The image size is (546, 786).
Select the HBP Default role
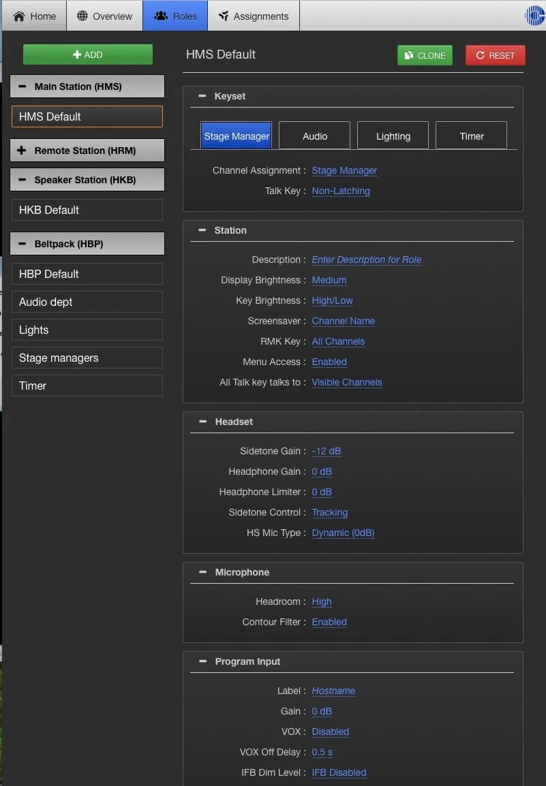87,274
